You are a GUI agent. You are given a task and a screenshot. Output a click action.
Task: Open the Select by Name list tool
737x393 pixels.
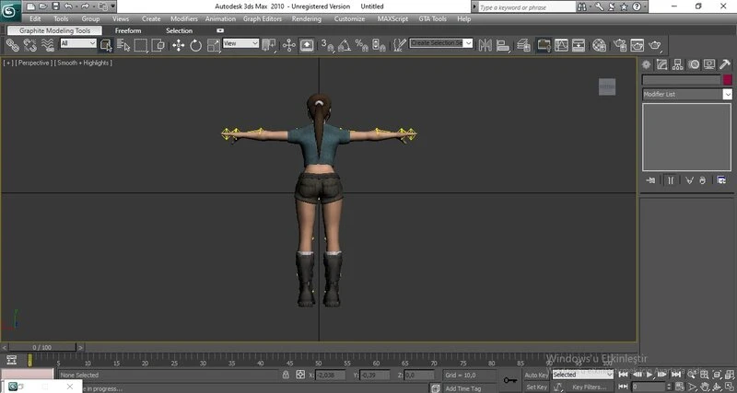123,45
